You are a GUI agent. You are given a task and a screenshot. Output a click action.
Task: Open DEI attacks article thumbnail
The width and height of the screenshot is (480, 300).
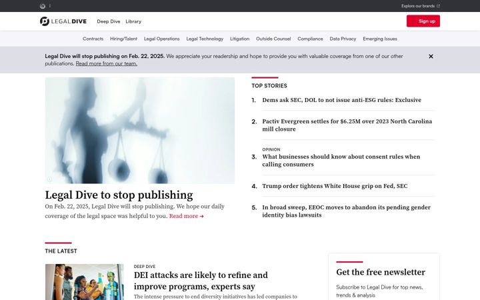tap(85, 282)
